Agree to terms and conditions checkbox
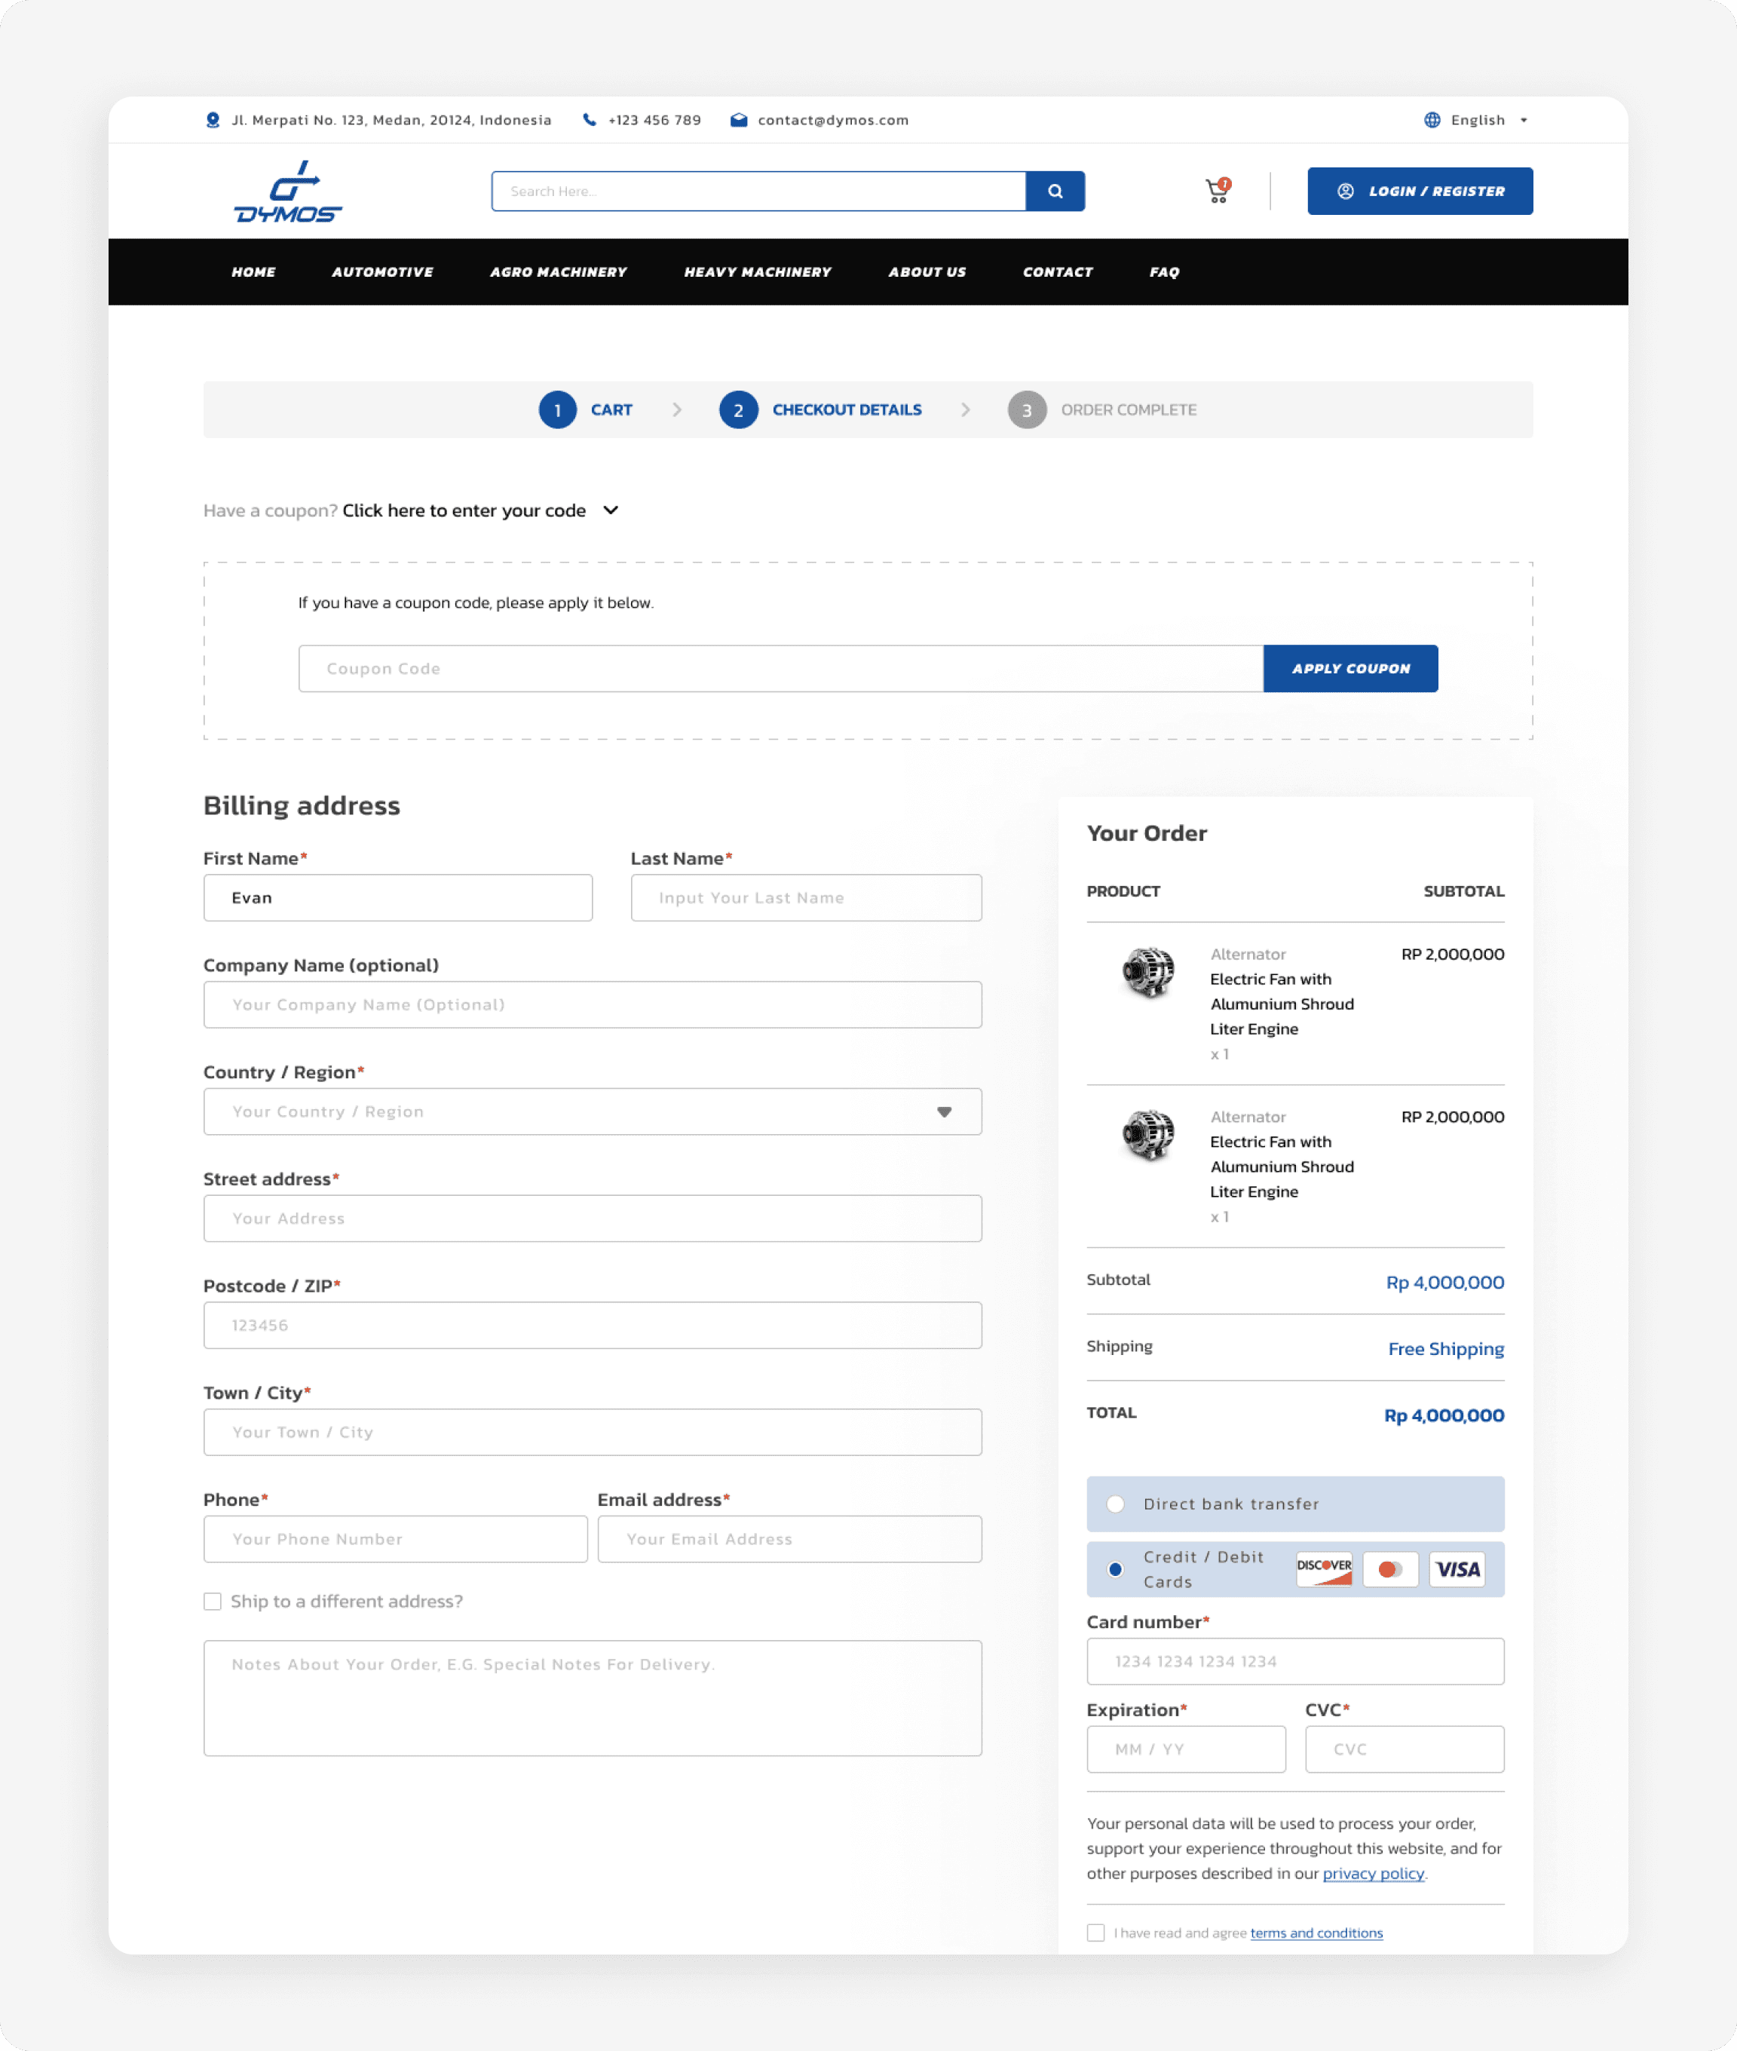This screenshot has width=1737, height=2051. pos(1096,1933)
